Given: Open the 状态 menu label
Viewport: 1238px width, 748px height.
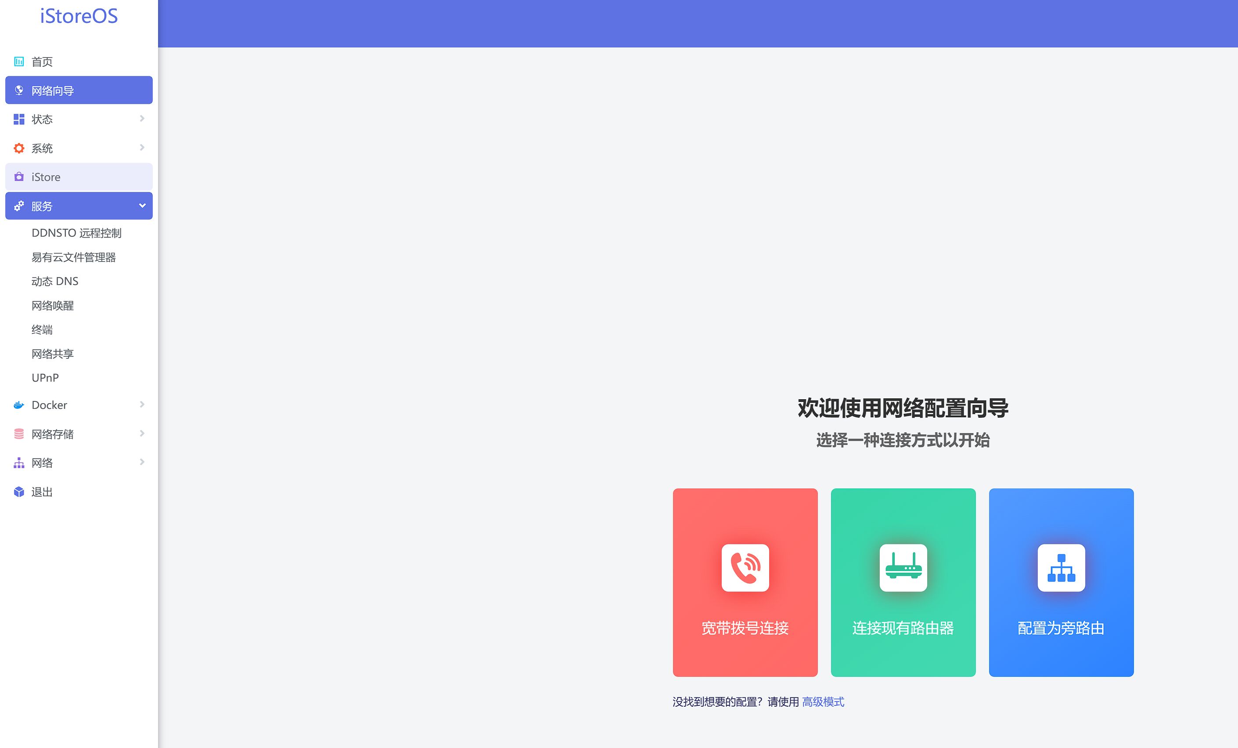Looking at the screenshot, I should click(x=42, y=119).
